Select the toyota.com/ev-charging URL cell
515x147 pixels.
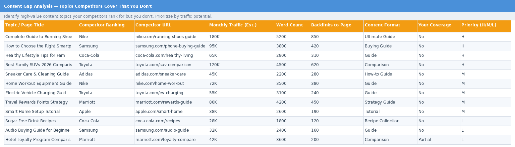click(x=171, y=93)
